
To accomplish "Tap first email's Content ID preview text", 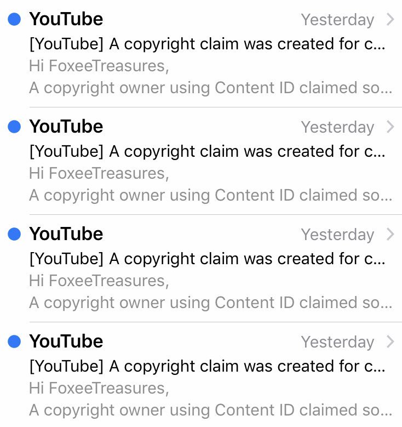I will [211, 88].
